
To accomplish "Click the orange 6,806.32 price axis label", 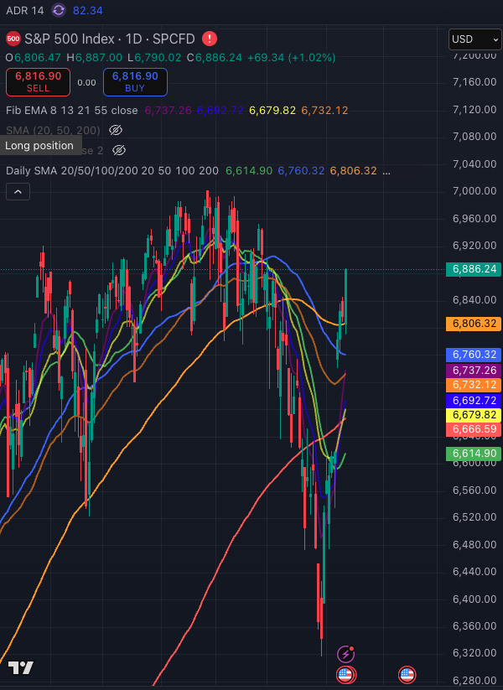I will click(x=474, y=324).
